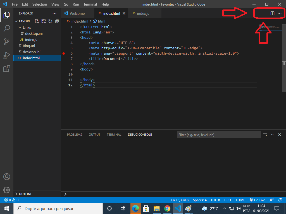Open the Go menu
The image size is (286, 214).
click(66, 4)
